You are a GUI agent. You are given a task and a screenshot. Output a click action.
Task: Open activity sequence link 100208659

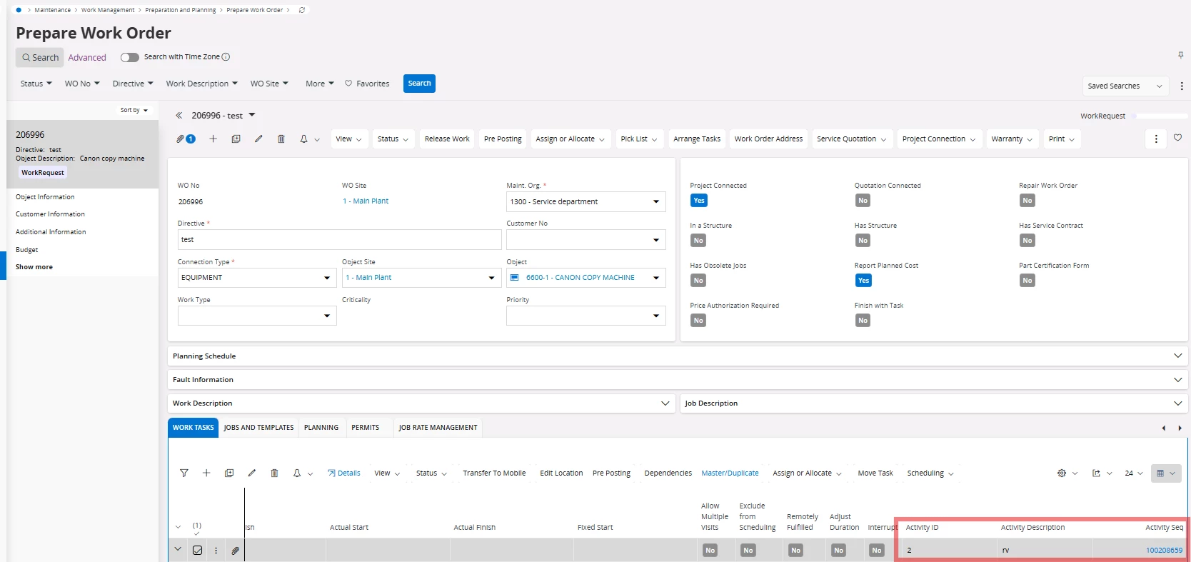pyautogui.click(x=1164, y=551)
